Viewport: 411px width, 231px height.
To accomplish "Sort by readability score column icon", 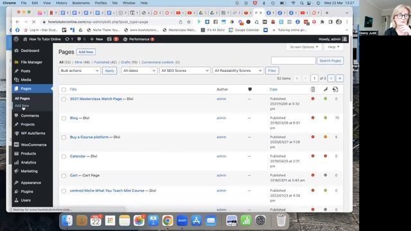I will pos(326,89).
